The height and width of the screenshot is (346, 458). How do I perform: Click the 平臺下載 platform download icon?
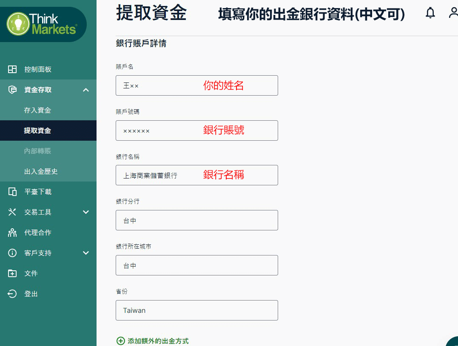(x=12, y=192)
